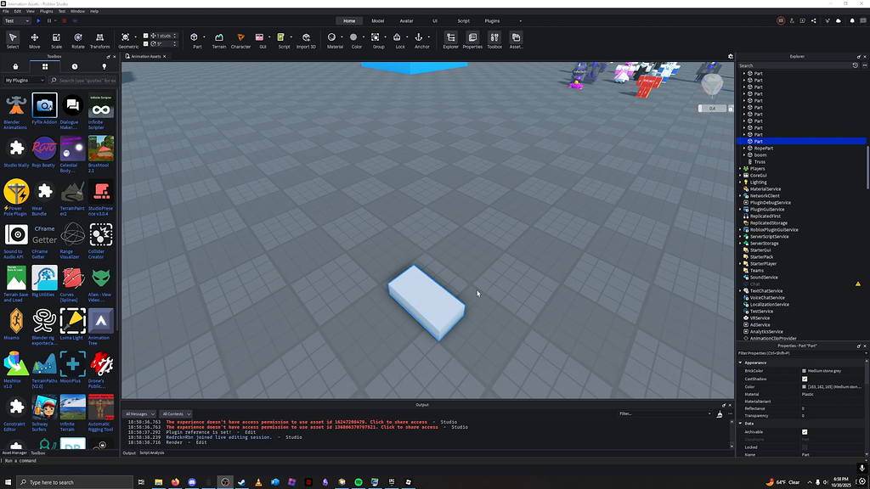Click the Play test button
The image size is (870, 489).
(38, 20)
